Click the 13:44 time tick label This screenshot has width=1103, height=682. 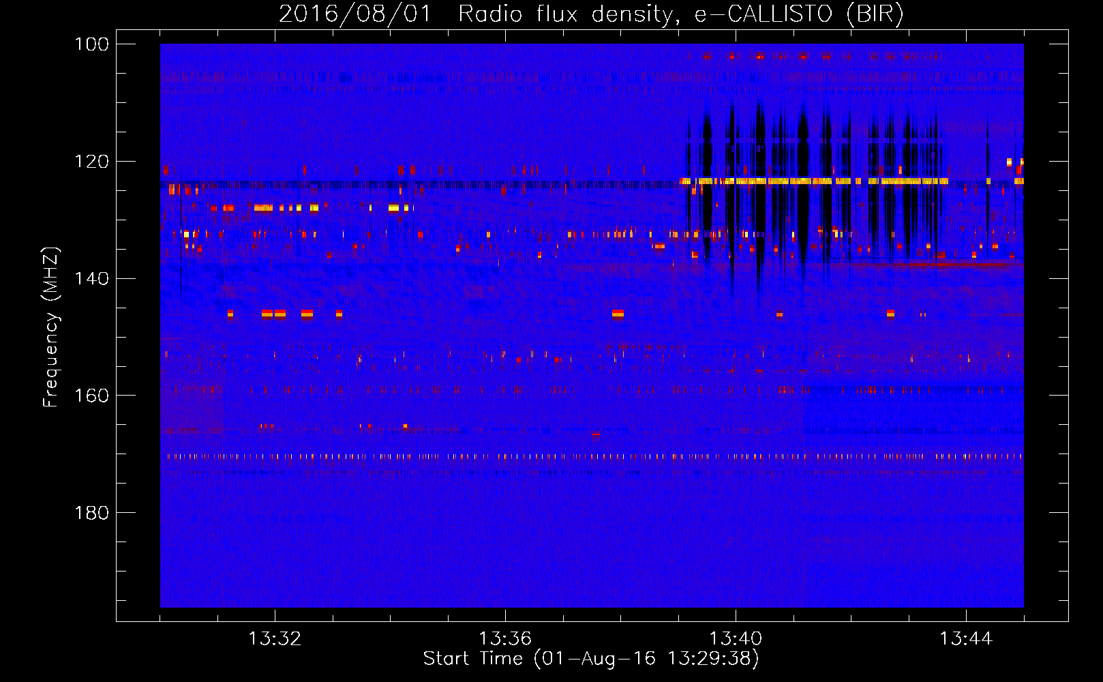pyautogui.click(x=966, y=639)
